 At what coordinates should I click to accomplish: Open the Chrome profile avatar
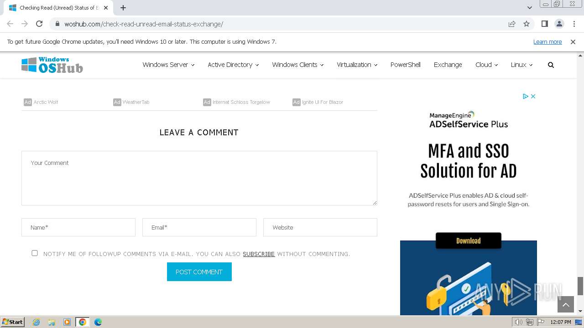(x=559, y=24)
